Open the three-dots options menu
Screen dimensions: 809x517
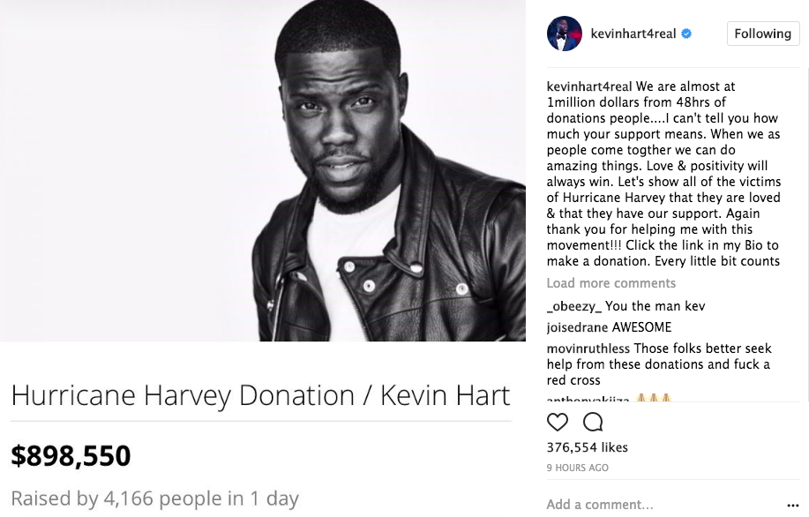[793, 506]
